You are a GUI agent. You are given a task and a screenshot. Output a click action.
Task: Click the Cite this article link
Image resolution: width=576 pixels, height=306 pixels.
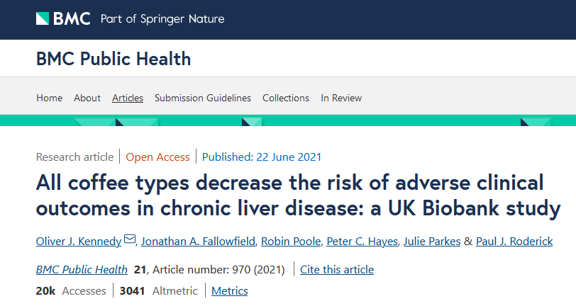tap(337, 269)
